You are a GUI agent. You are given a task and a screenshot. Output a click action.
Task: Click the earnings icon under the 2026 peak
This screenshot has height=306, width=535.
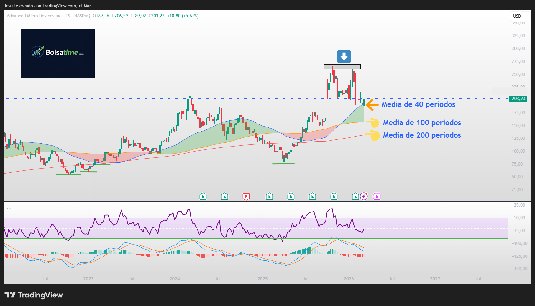coord(334,196)
